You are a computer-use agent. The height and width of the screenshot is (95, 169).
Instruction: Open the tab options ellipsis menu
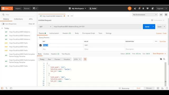[x=72, y=16]
